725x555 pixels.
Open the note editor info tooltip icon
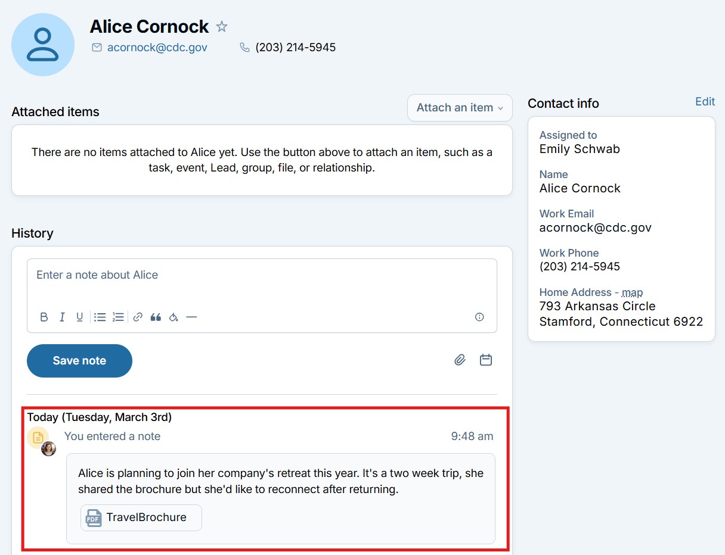click(x=479, y=317)
